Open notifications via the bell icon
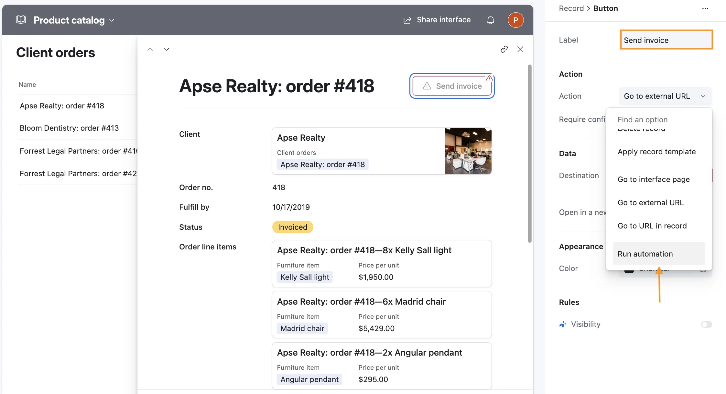 pyautogui.click(x=490, y=20)
